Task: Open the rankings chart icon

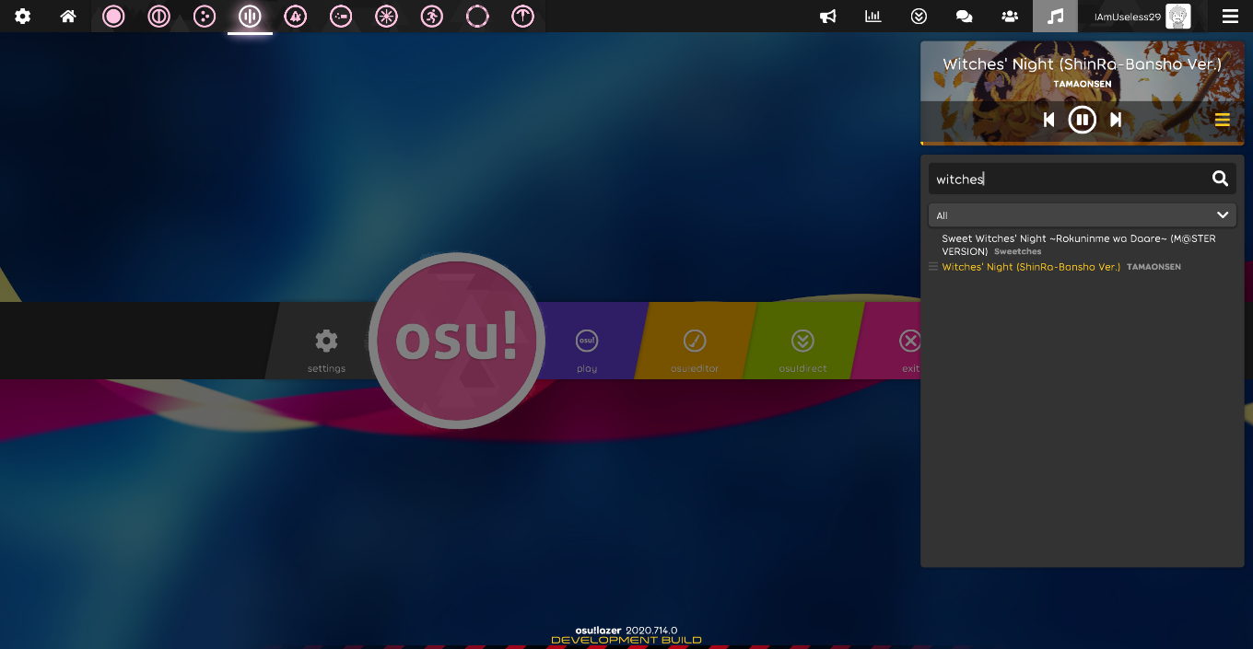Action: click(872, 16)
